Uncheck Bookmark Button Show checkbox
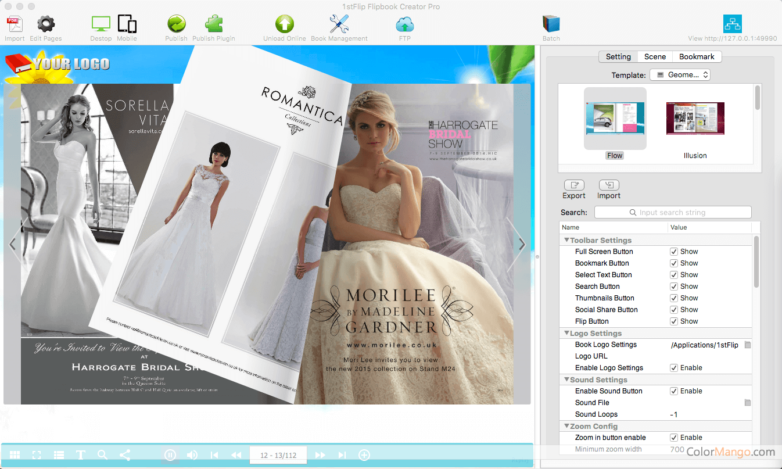Screen dimensions: 782x469 (674, 263)
